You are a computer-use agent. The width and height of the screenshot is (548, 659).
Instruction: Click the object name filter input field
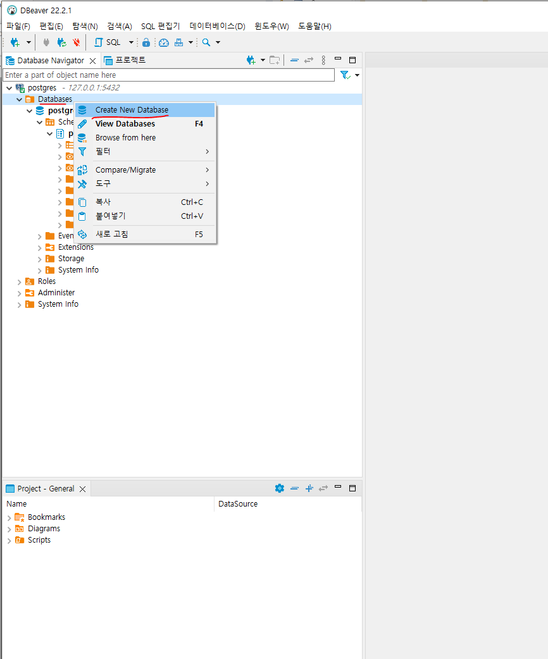(169, 75)
